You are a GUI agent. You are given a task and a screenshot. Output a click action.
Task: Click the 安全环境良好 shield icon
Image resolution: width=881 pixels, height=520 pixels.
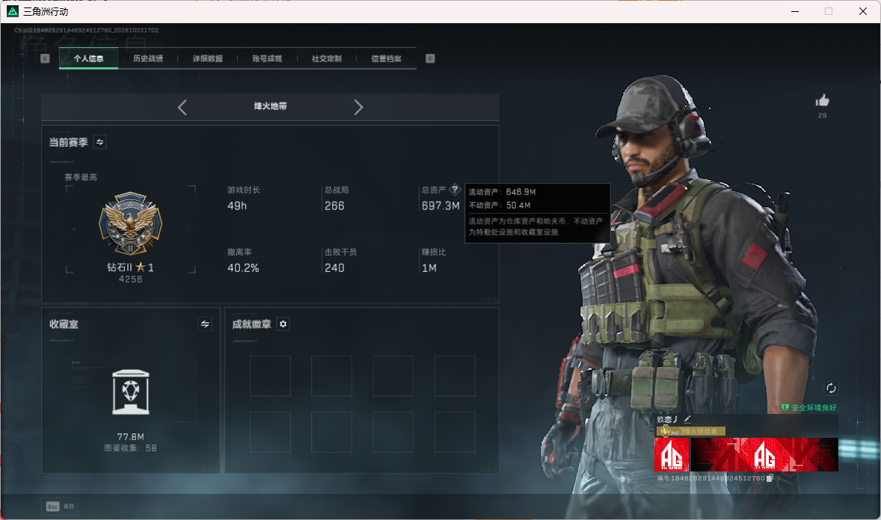point(785,407)
